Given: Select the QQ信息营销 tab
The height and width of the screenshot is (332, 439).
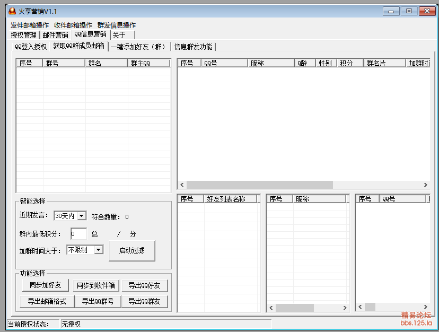Looking at the screenshot, I should pos(91,34).
